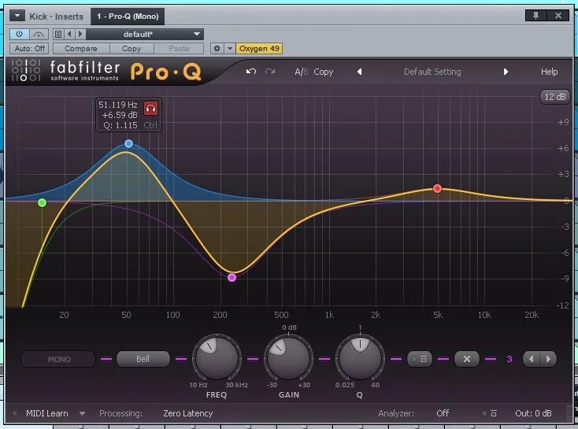Change Zero Latency processing mode

click(x=188, y=413)
